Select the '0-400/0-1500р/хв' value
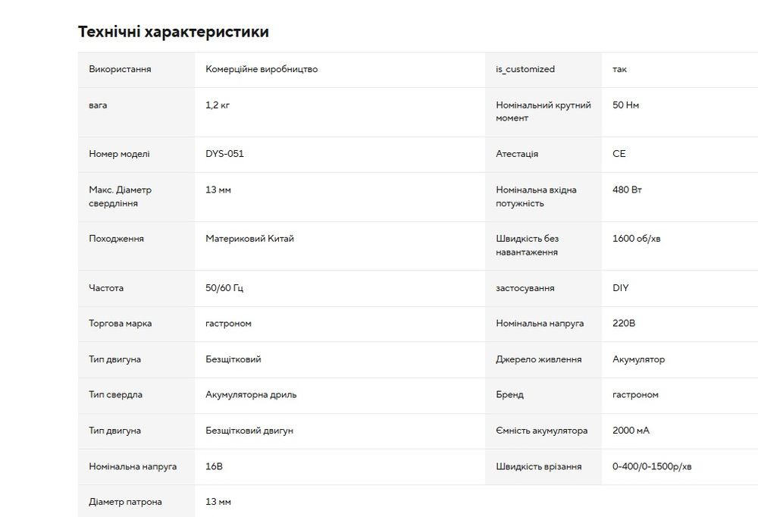Viewport: 758px width, 517px height. coord(652,466)
